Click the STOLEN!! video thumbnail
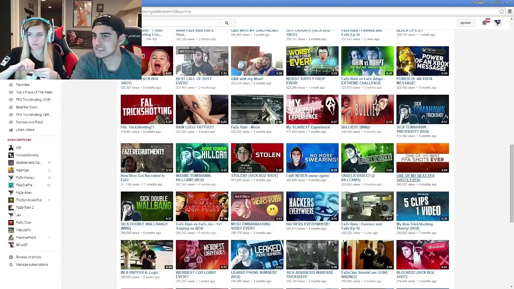The width and height of the screenshot is (514, 289). pyautogui.click(x=257, y=158)
